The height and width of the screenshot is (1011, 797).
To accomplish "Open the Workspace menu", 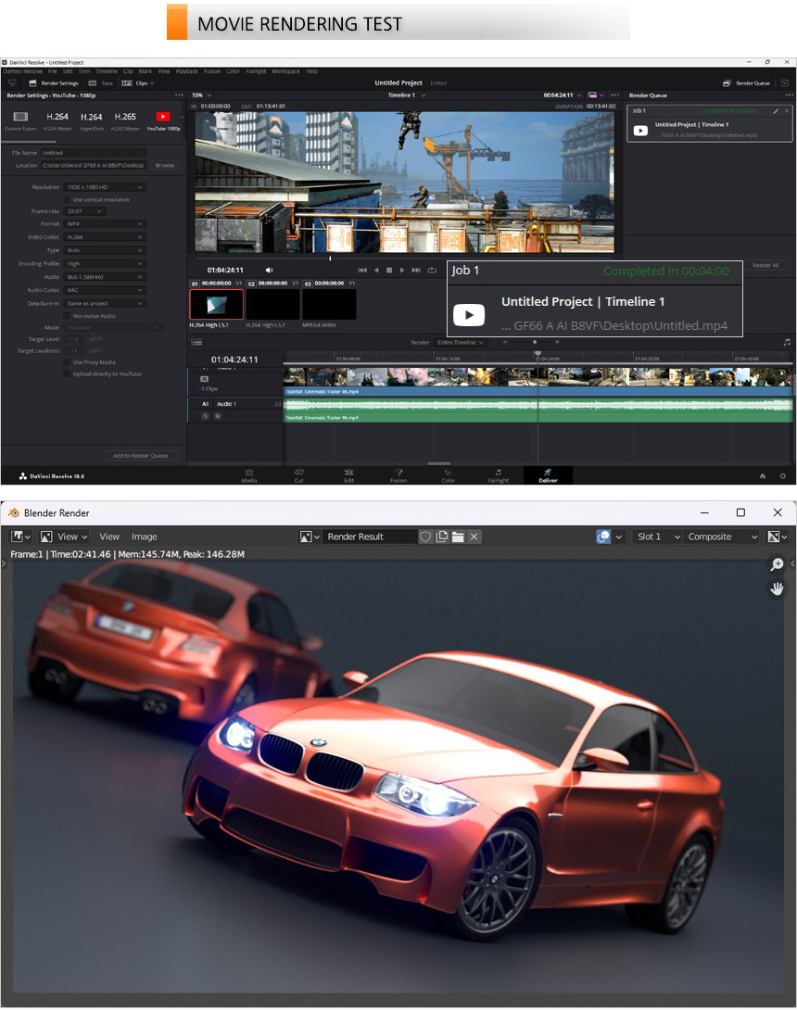I will point(285,71).
